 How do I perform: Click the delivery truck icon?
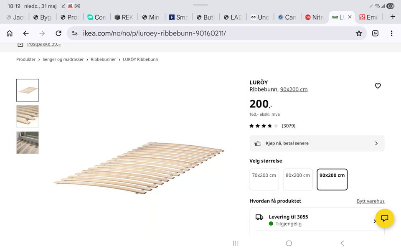coord(259,217)
